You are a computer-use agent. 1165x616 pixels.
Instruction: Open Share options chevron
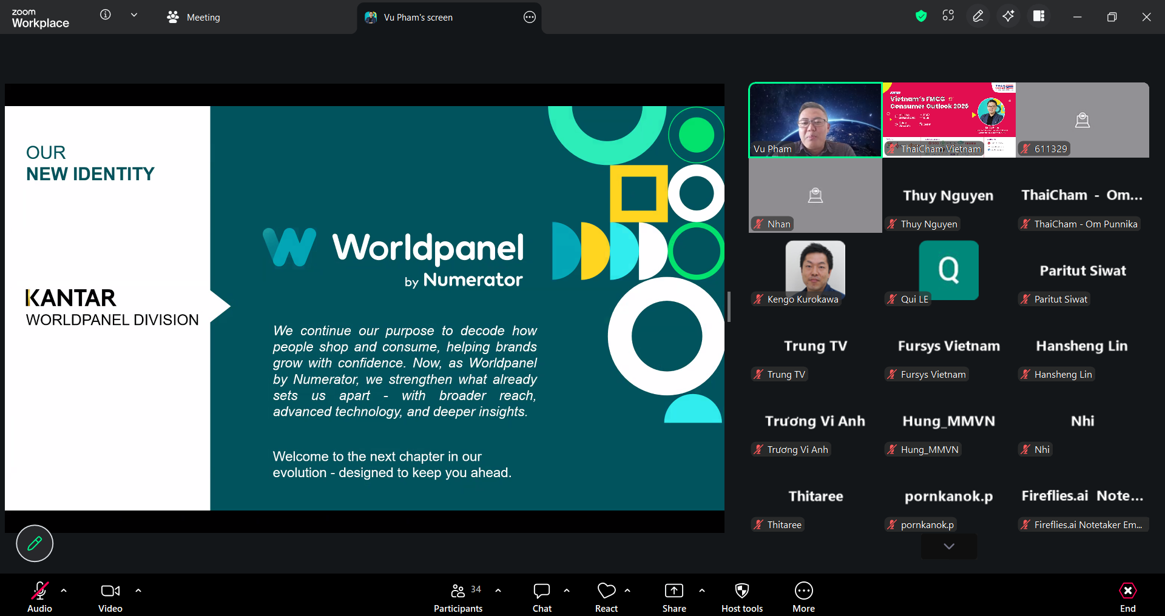point(702,590)
